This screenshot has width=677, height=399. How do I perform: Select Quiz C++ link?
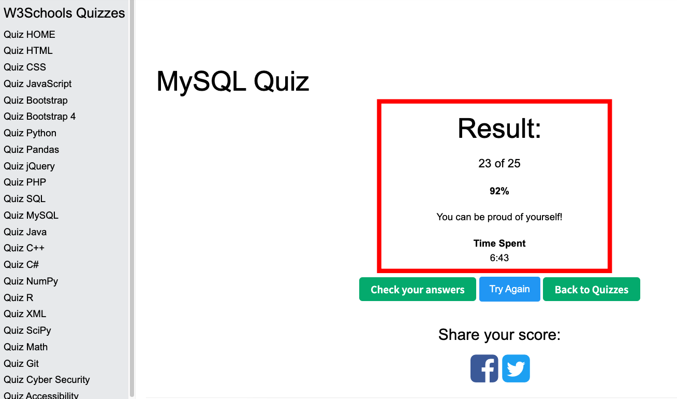[24, 248]
